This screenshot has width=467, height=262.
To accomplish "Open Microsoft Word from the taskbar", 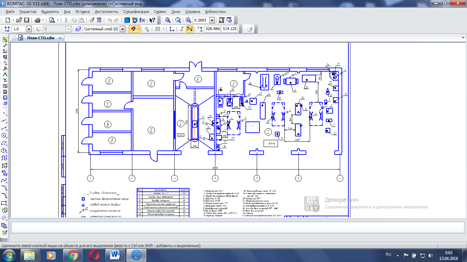I will [115, 255].
